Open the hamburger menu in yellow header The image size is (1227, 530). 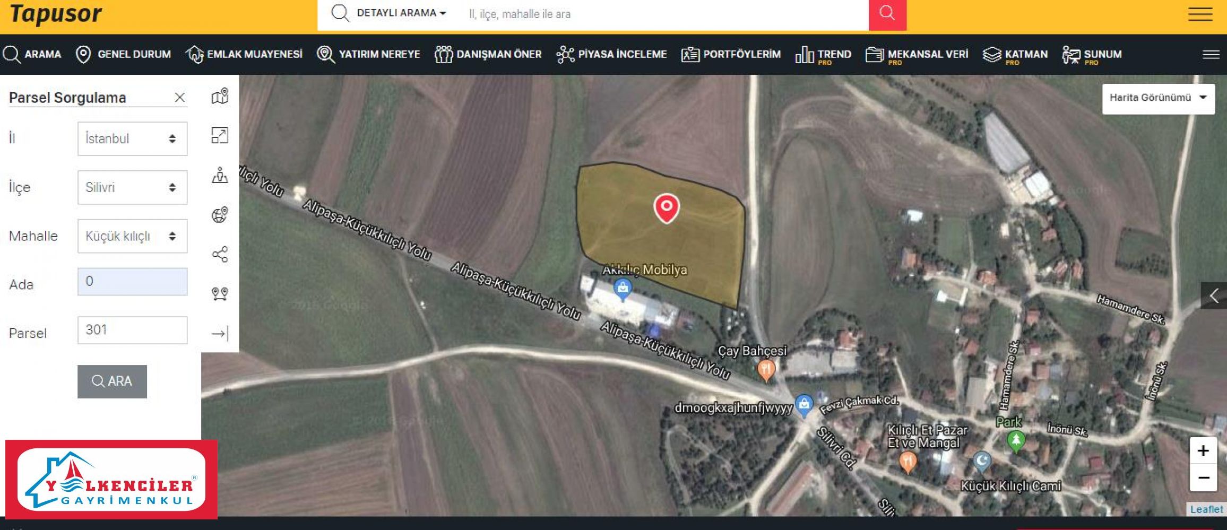coord(1199,14)
